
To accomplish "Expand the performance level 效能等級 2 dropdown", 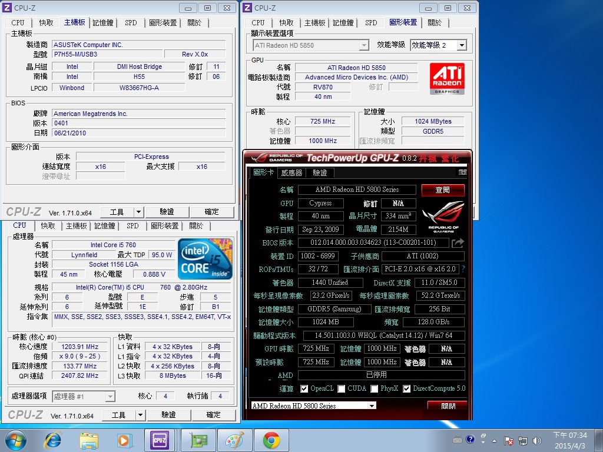I will point(461,45).
